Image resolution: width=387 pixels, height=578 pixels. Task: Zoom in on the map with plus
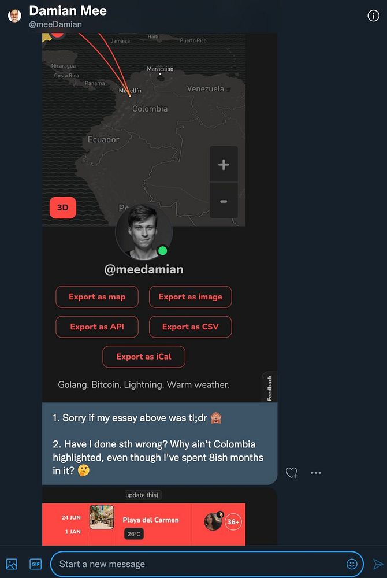click(x=224, y=164)
